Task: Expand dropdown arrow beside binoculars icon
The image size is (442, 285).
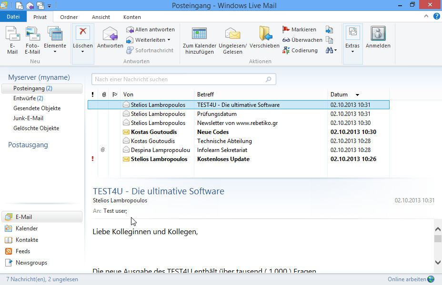Action: (335, 50)
